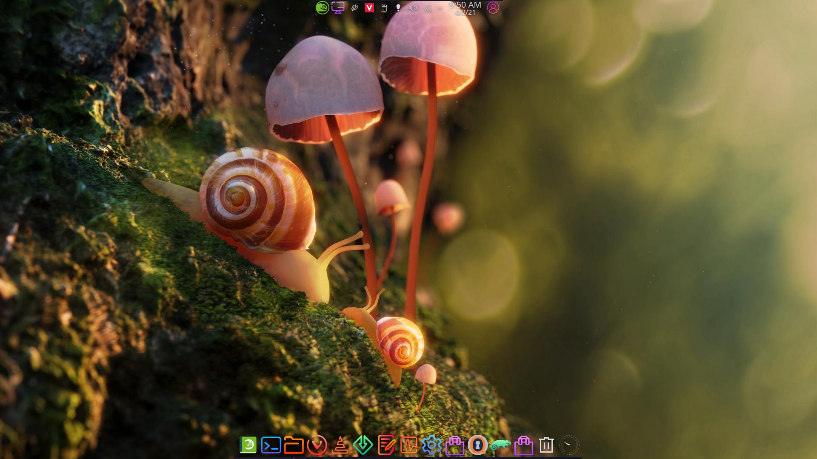The image size is (817, 459).
Task: Launch the keyhole password app in dock
Action: pyautogui.click(x=477, y=445)
